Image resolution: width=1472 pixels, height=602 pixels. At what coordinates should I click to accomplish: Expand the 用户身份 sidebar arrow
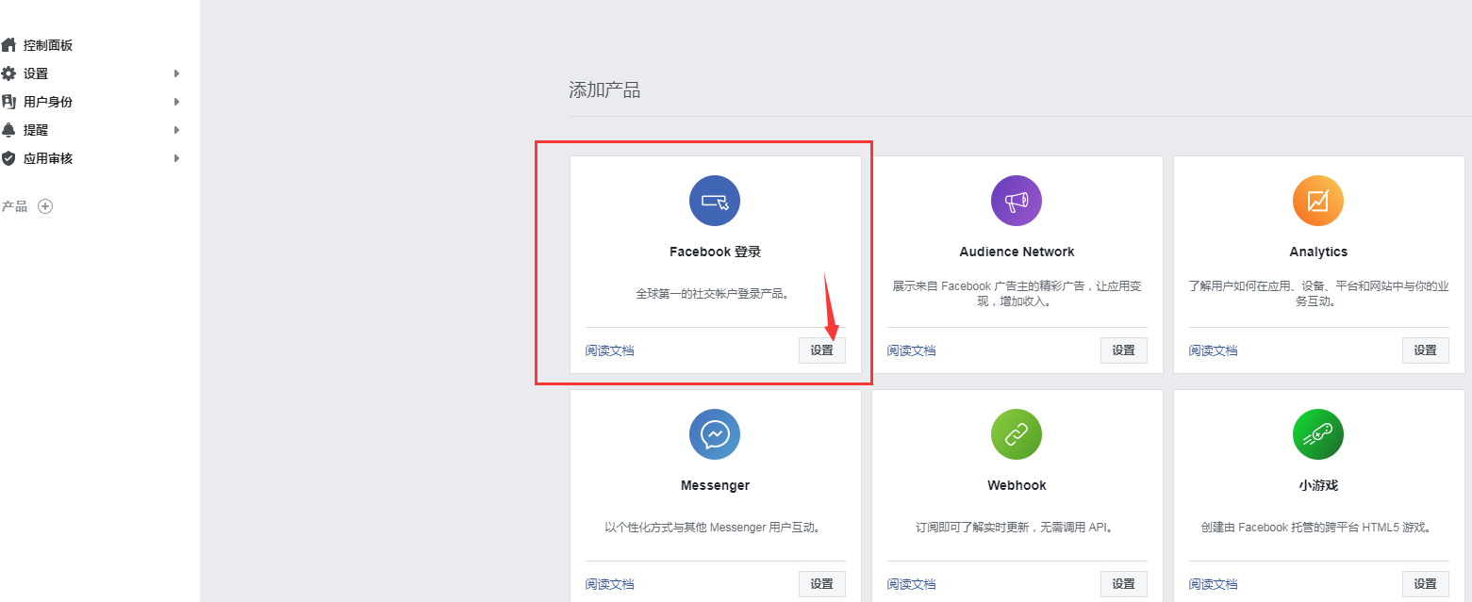click(x=176, y=102)
